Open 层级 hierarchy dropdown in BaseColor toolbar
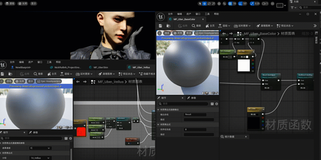 pyautogui.click(x=224, y=26)
